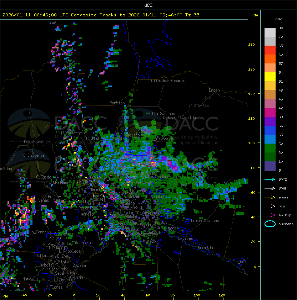Pick the light blue swatch below 35
This screenshot has width=297, height=300.
pos(270,139)
